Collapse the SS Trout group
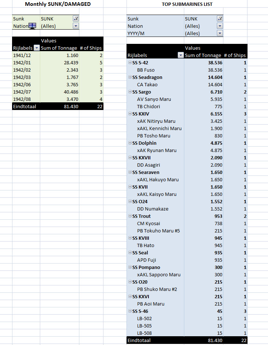 click(x=130, y=216)
